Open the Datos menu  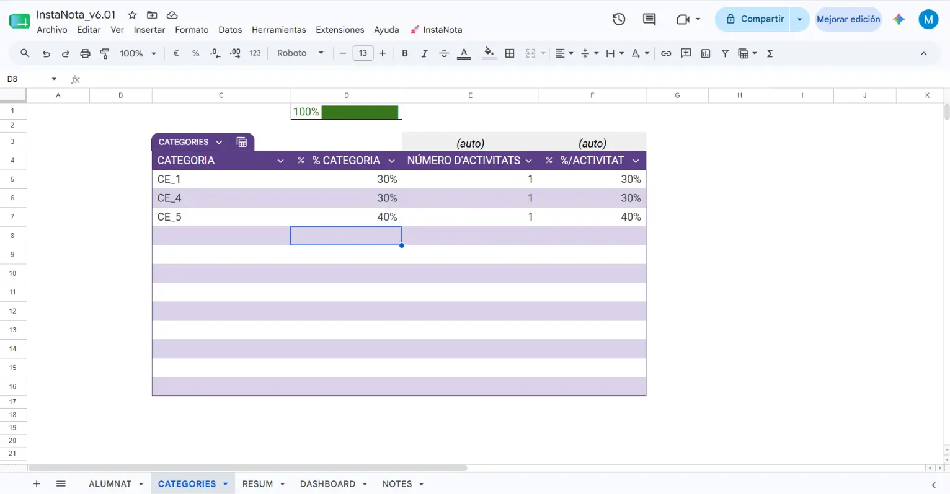click(x=230, y=30)
